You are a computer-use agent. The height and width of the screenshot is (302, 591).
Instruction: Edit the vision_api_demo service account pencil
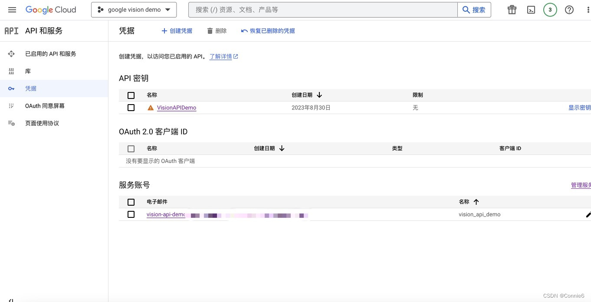pyautogui.click(x=588, y=214)
